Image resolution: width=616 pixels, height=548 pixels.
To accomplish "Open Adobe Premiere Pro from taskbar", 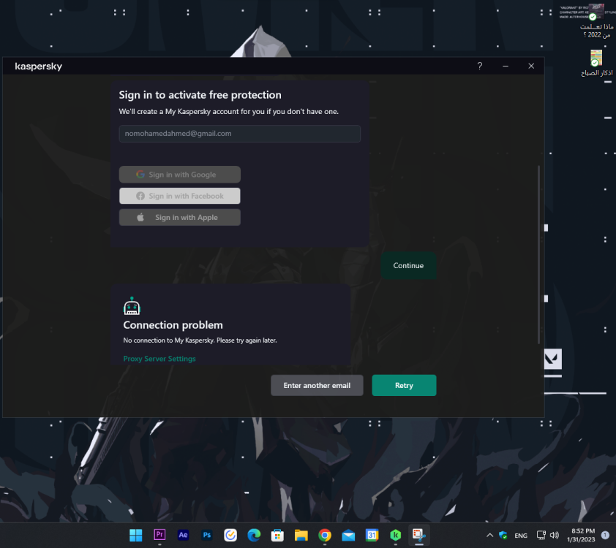I will click(159, 535).
